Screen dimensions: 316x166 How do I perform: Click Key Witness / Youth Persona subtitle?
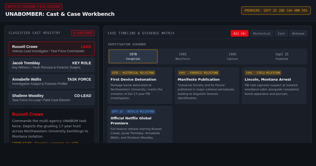point(46,67)
